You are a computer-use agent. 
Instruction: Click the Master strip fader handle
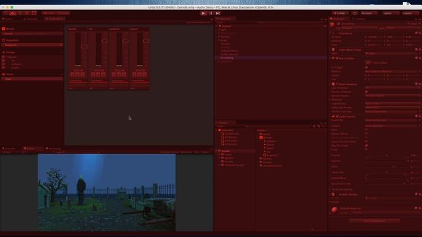(84, 46)
